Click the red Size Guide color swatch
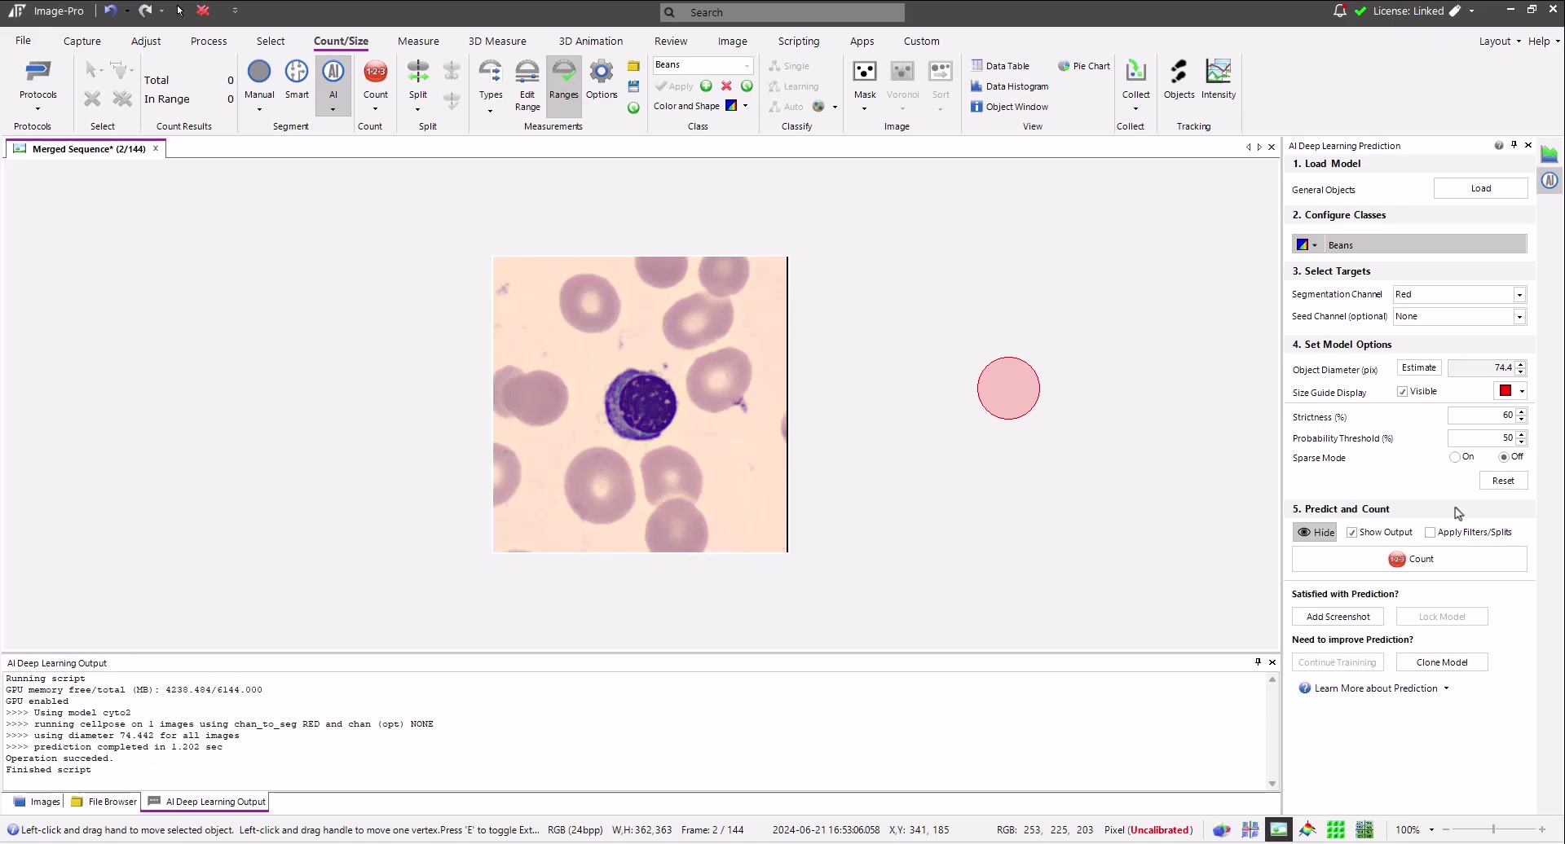1565x844 pixels. (x=1505, y=391)
